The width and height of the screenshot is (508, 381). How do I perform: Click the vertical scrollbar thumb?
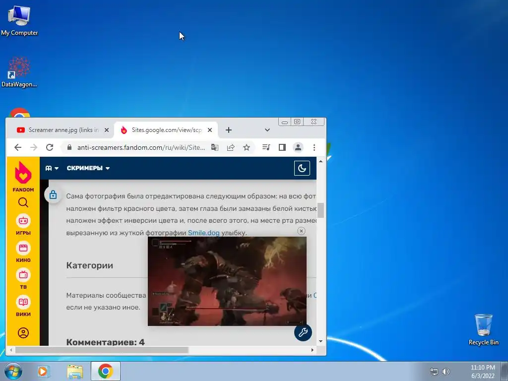(321, 210)
